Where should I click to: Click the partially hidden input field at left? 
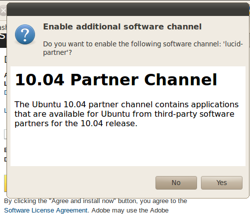coord(5,134)
